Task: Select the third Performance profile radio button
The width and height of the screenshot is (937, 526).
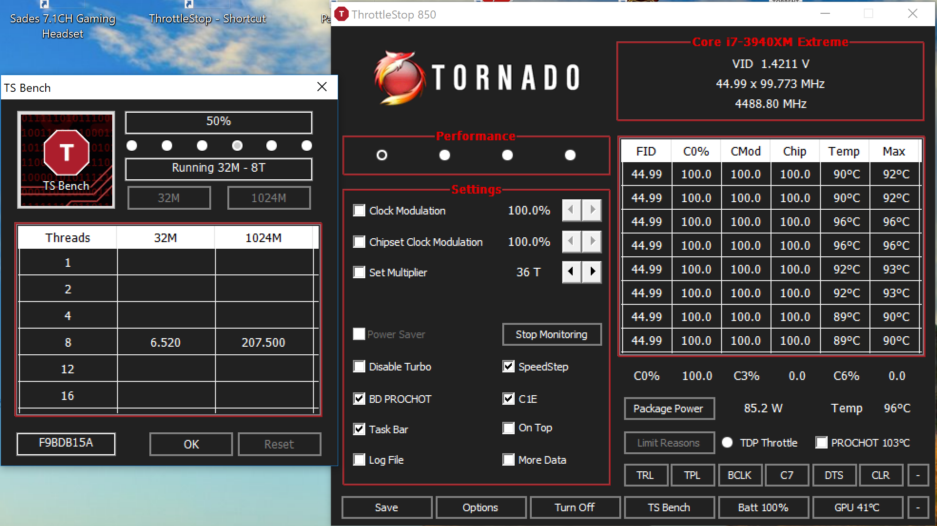Action: pos(508,155)
